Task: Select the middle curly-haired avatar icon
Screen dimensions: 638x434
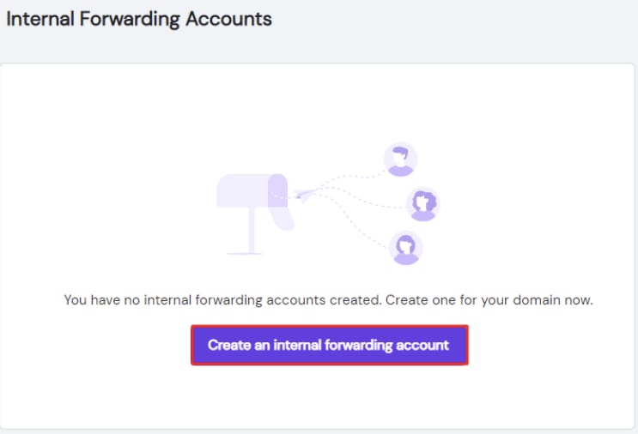Action: [x=422, y=204]
